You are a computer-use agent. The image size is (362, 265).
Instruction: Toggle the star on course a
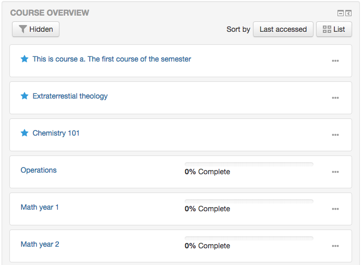25,59
